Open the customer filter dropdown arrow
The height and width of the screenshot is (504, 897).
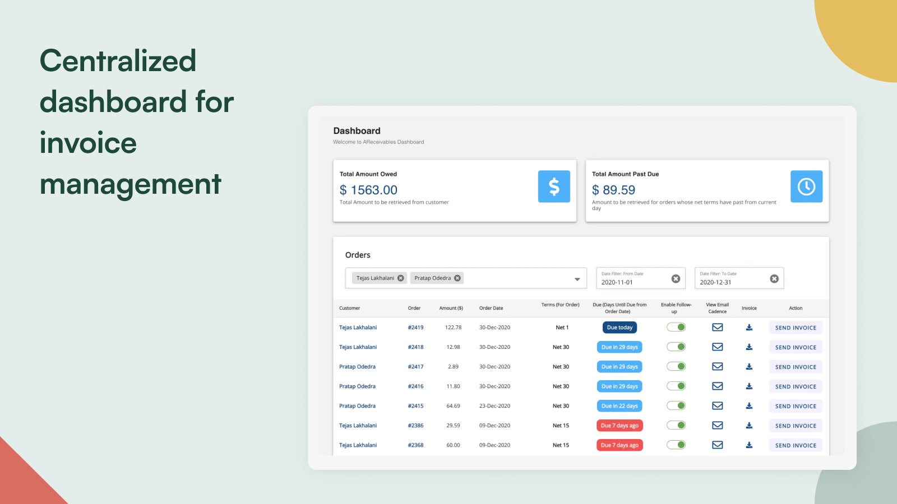coord(577,279)
